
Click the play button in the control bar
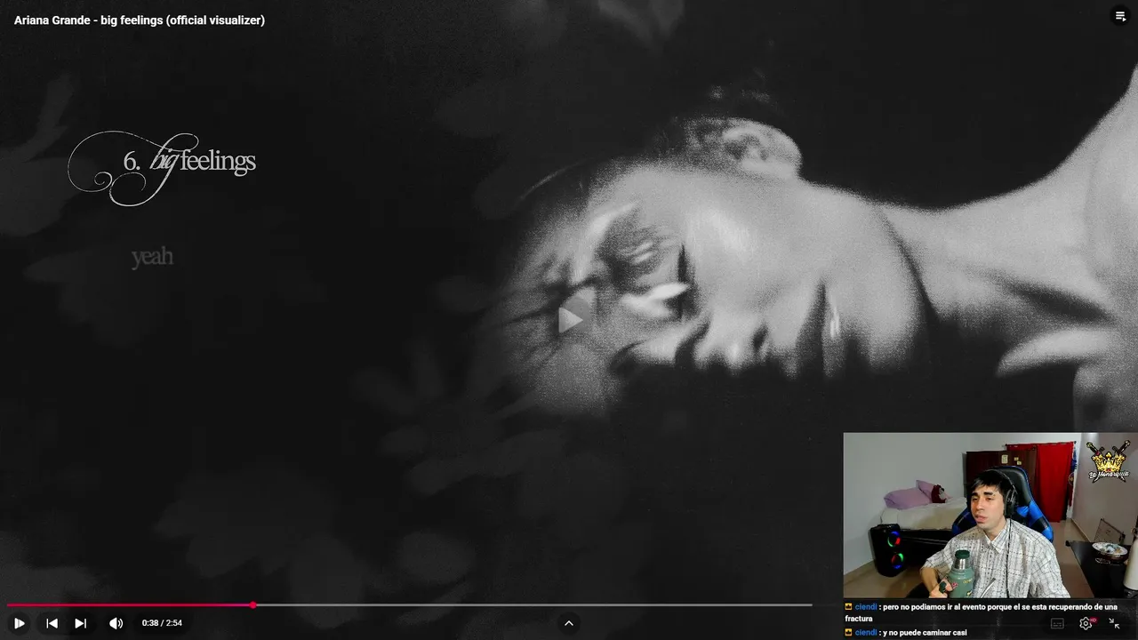tap(20, 623)
